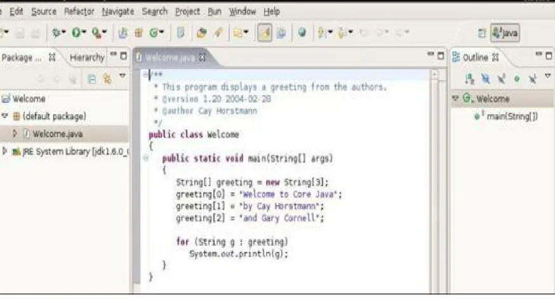Viewport: 555px width, 299px height.
Task: Collapse the Javadoc comment fold marker
Action: pos(145,74)
